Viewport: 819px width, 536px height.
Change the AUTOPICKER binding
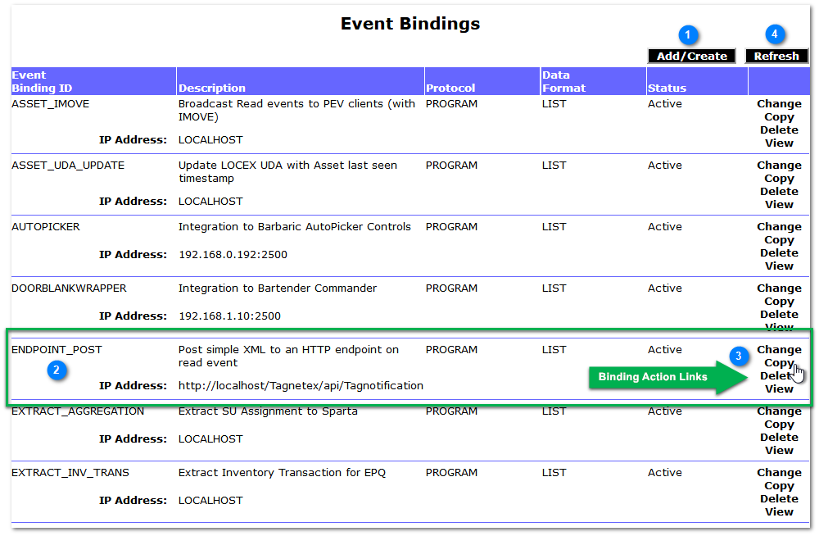pos(779,226)
